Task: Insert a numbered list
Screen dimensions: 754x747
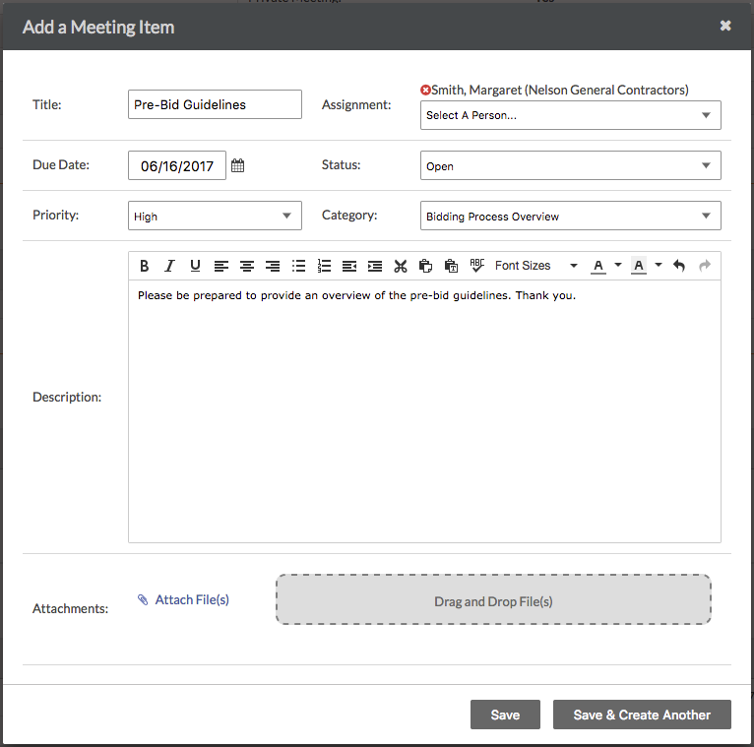Action: click(325, 266)
